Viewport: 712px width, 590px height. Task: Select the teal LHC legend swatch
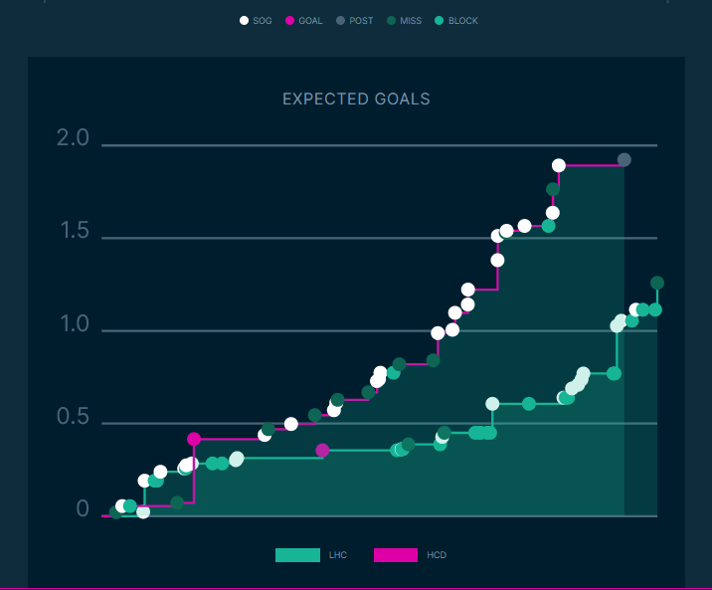pyautogui.click(x=297, y=555)
